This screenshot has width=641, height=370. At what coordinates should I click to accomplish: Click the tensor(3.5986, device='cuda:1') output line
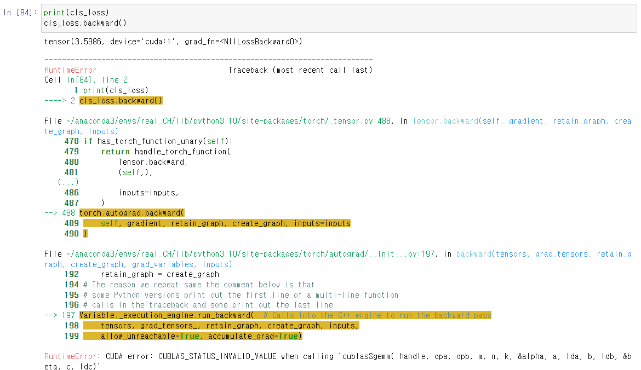(x=173, y=42)
